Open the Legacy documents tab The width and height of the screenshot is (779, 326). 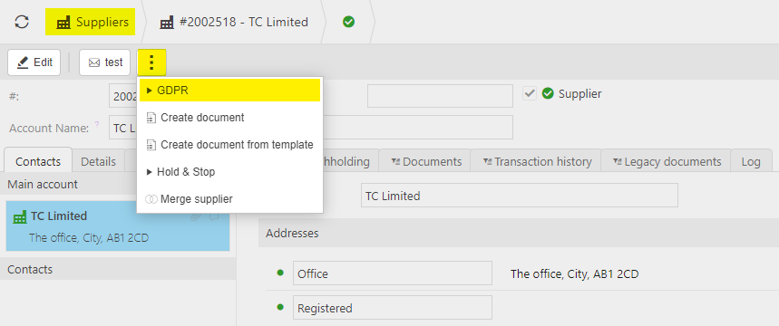[x=667, y=161]
